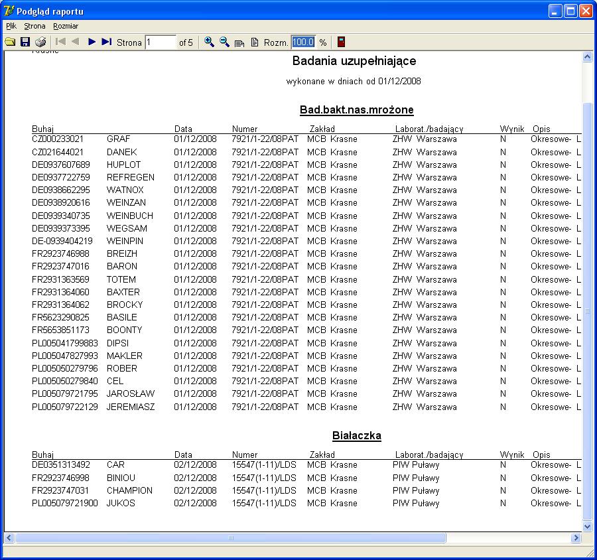The width and height of the screenshot is (597, 560).
Task: Click the report title Badania uzupełniające
Action: coord(354,61)
